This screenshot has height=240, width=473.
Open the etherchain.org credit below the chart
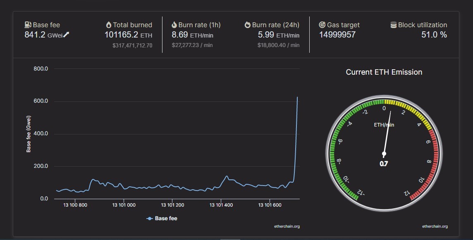click(287, 226)
